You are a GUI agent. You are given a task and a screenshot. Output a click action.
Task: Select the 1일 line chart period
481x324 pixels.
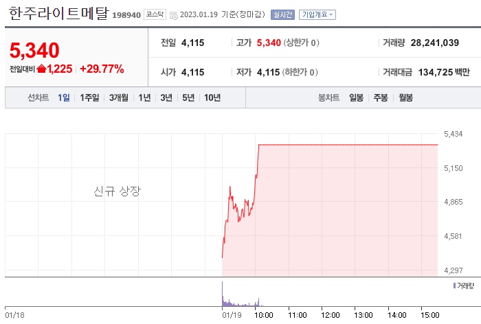point(63,97)
